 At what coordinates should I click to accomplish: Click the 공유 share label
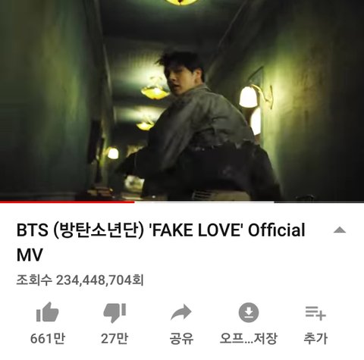click(x=181, y=339)
